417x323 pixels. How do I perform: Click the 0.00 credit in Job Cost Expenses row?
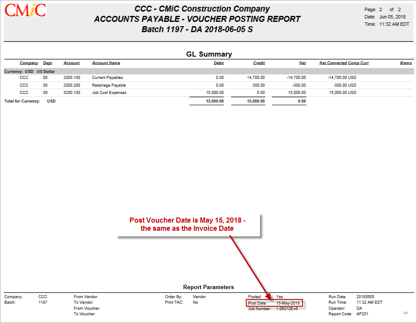(261, 93)
